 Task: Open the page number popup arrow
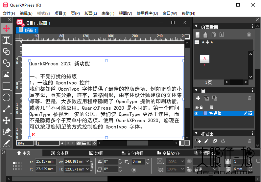[62, 143]
